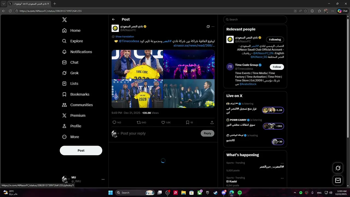Open the post's three-dot options menu
The height and width of the screenshot is (197, 350).
pos(213,27)
